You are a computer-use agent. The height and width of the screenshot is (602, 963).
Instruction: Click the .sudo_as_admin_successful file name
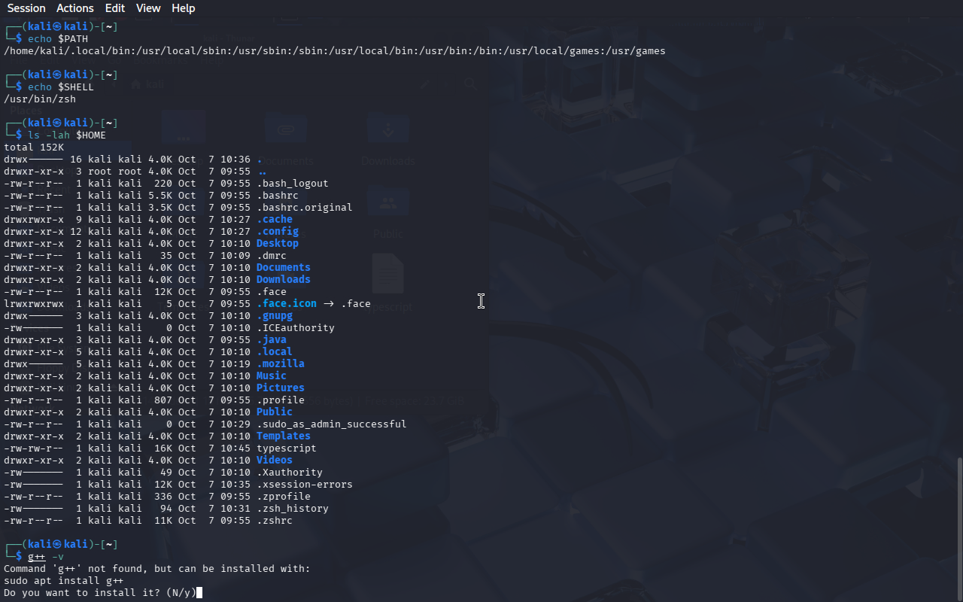point(331,424)
